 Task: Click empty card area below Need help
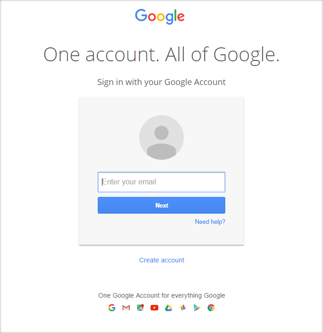pos(161,235)
